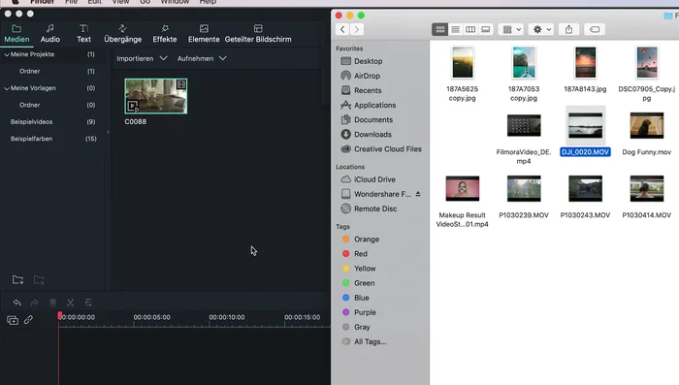Select Dog Funny.mov file
Image resolution: width=679 pixels, height=385 pixels.
point(647,133)
